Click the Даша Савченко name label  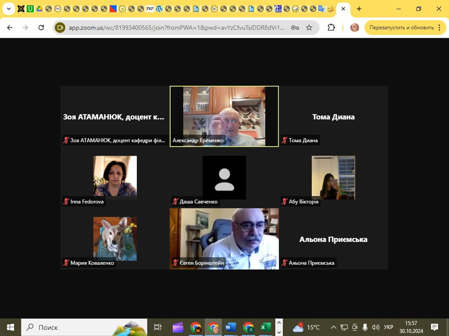199,202
